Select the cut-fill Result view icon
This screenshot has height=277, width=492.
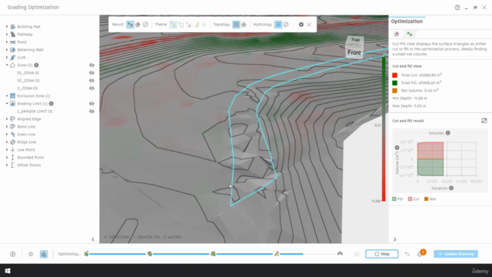point(130,25)
